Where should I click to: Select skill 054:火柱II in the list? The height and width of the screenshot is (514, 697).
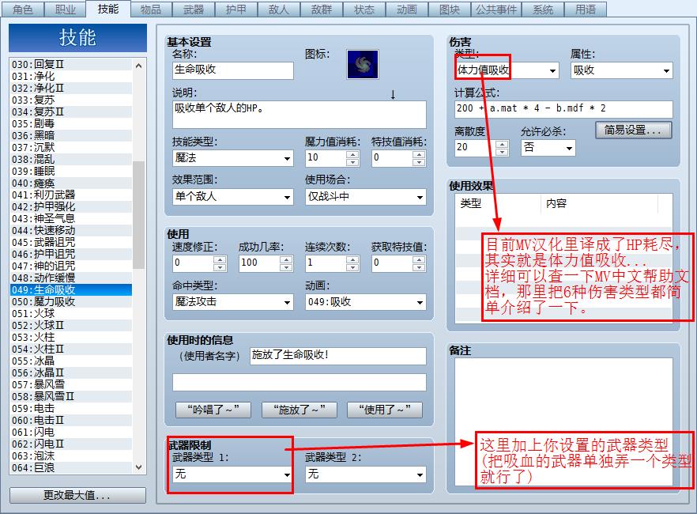click(x=71, y=349)
